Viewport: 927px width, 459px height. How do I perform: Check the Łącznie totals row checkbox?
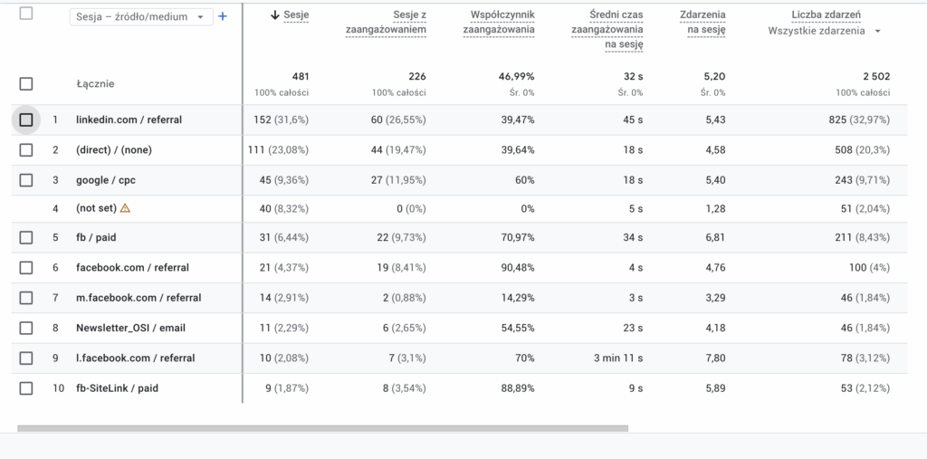26,84
